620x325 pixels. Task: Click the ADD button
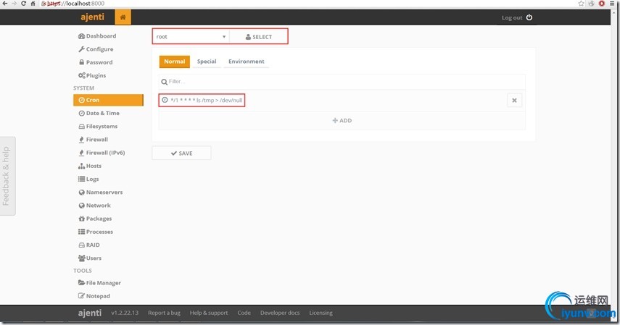[x=342, y=120]
